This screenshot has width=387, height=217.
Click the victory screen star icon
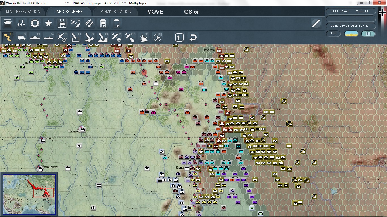[x=48, y=23]
